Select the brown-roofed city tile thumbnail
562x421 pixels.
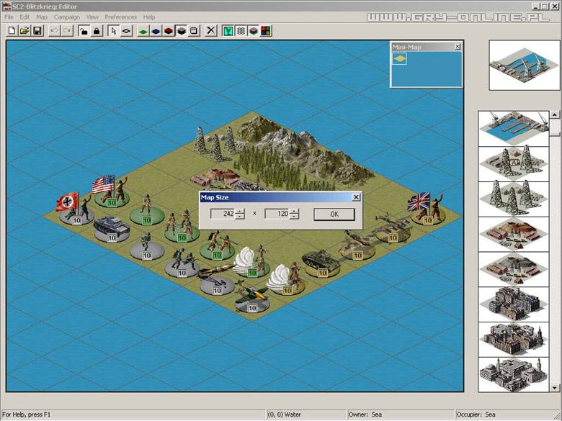point(514,339)
